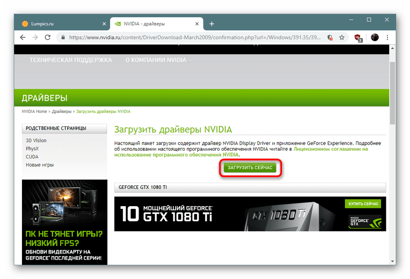Click the padlock site info icon
Image resolution: width=410 pixels, height=279 pixels.
(63, 37)
